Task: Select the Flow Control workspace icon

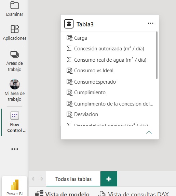Action: point(15,115)
